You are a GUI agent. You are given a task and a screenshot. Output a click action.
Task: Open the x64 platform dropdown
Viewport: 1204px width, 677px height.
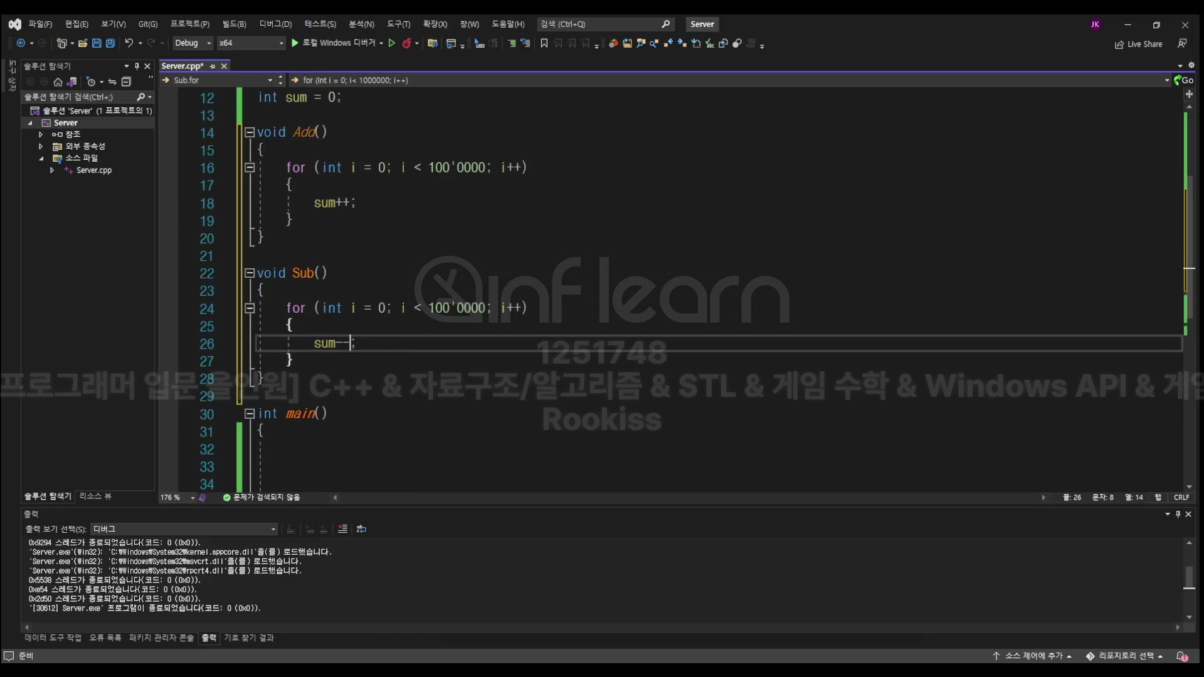pos(251,43)
